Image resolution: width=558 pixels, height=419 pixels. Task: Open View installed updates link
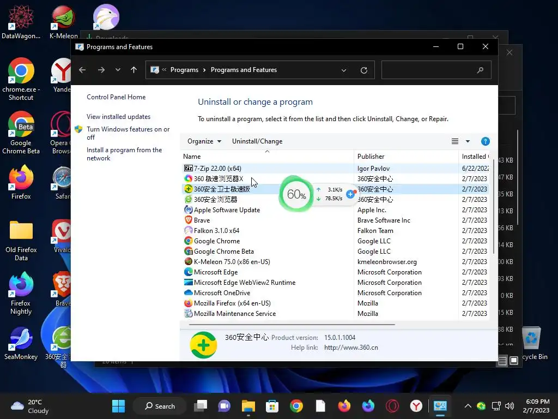coord(118,117)
